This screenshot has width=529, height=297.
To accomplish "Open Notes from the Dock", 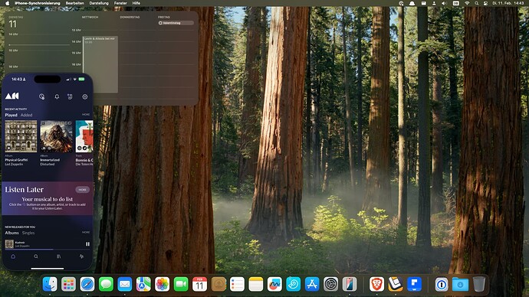I will [256, 285].
